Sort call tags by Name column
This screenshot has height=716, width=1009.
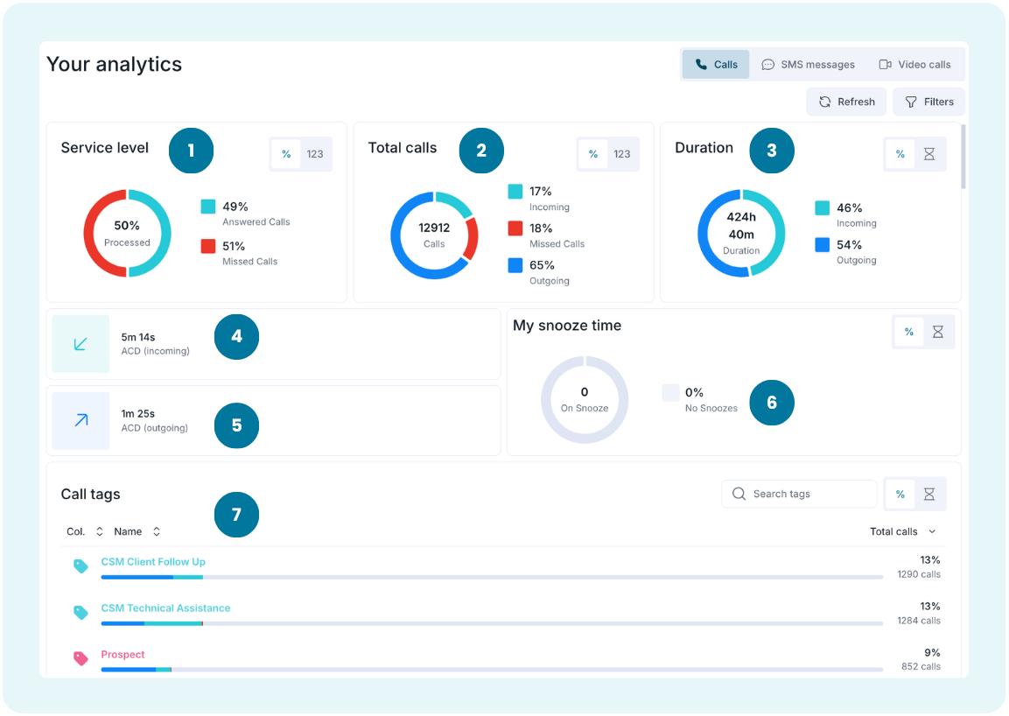pos(137,531)
